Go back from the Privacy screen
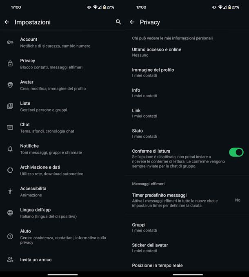 (x=132, y=22)
